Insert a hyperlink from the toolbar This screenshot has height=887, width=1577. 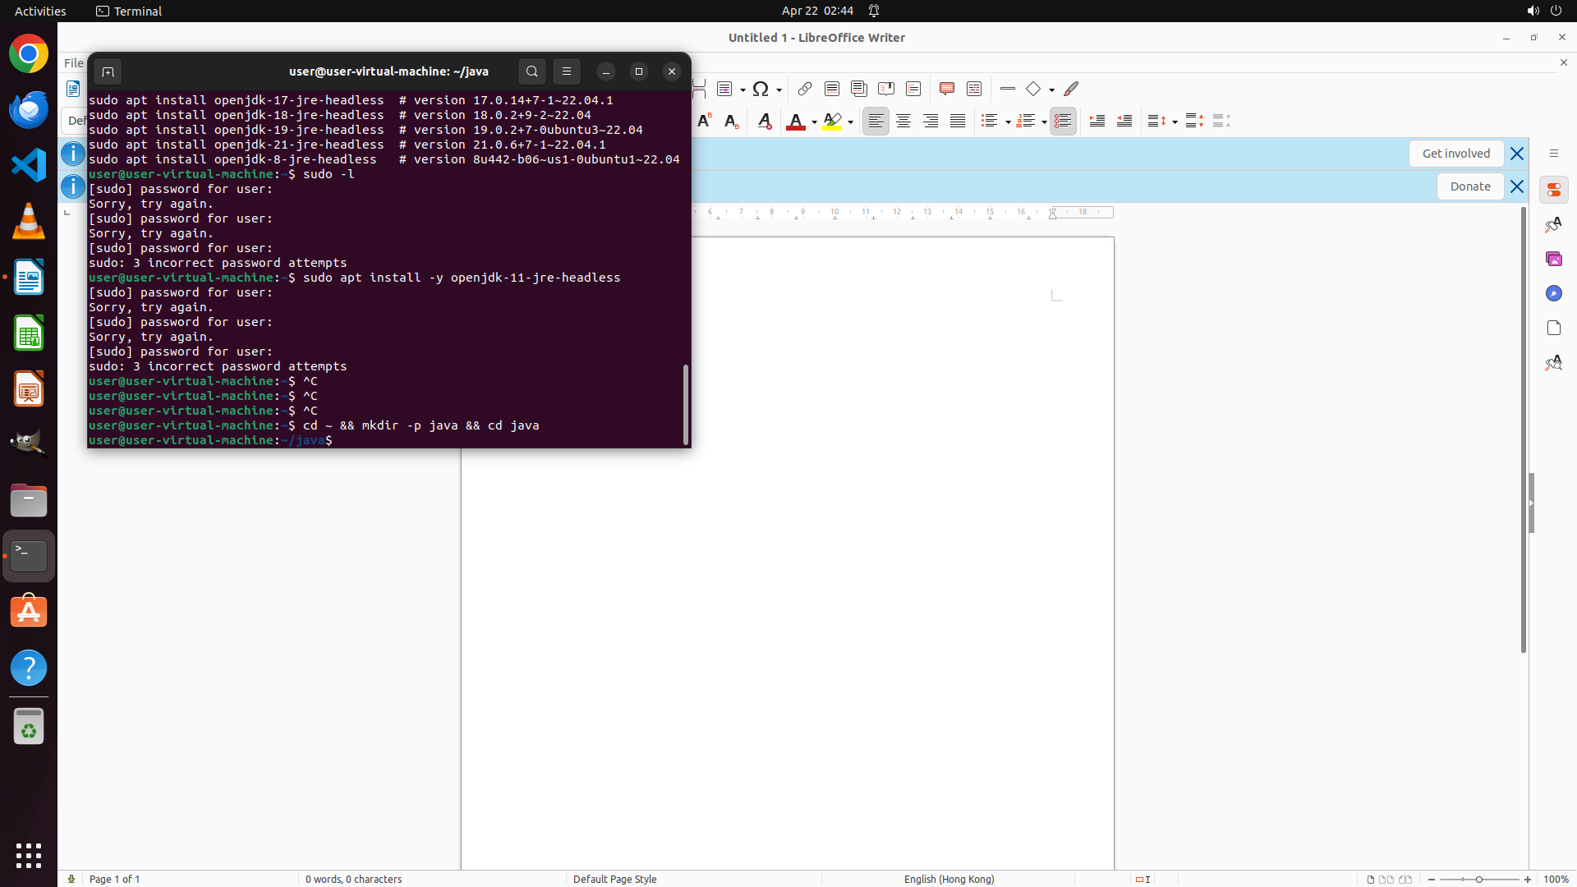pos(805,89)
